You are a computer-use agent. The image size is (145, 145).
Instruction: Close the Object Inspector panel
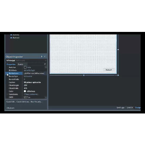coord(45,57)
